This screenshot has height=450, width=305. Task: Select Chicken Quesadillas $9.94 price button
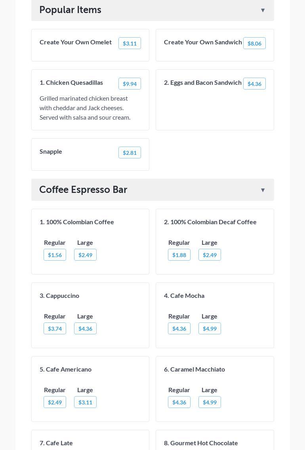130,84
